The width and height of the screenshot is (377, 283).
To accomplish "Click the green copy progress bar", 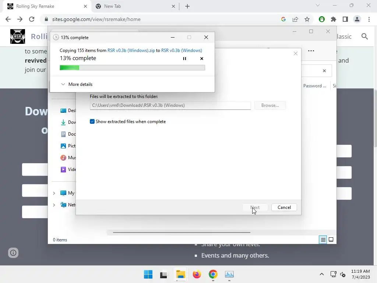I will [x=132, y=68].
